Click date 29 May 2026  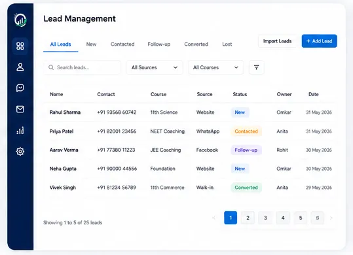tap(319, 188)
